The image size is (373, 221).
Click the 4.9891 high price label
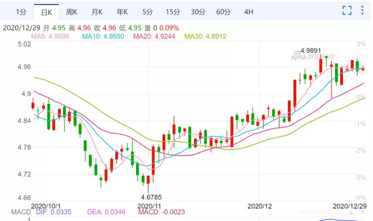tap(311, 51)
